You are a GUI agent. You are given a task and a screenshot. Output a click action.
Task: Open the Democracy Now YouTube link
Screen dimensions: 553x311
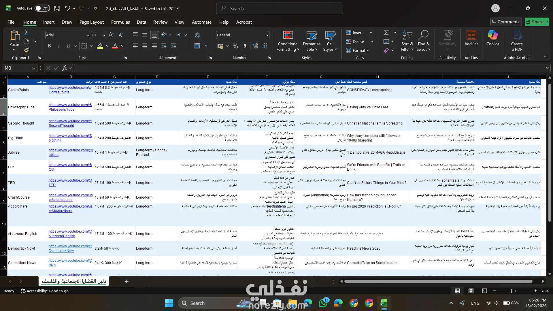pyautogui.click(x=70, y=248)
